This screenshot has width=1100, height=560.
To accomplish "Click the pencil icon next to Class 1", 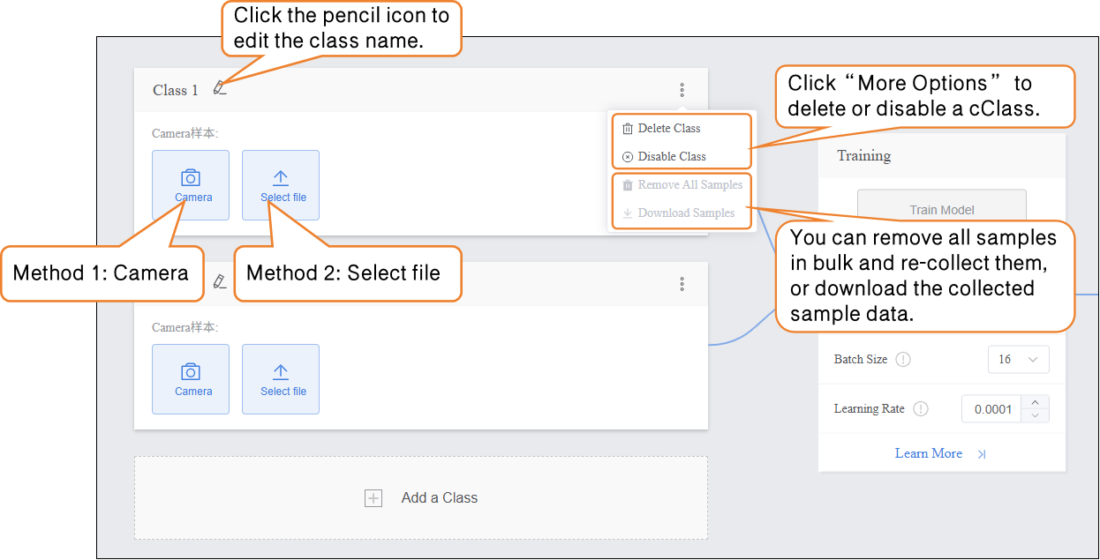I will [x=220, y=88].
